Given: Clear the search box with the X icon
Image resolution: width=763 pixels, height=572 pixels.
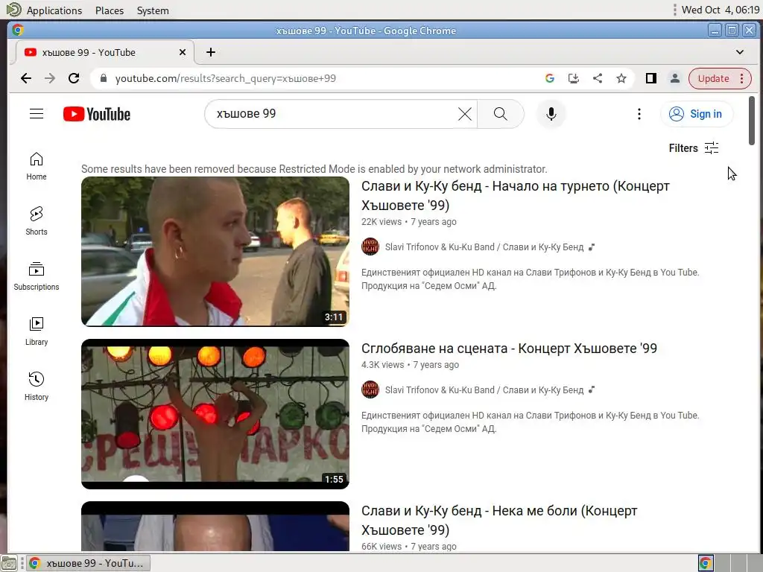Looking at the screenshot, I should click(x=465, y=114).
